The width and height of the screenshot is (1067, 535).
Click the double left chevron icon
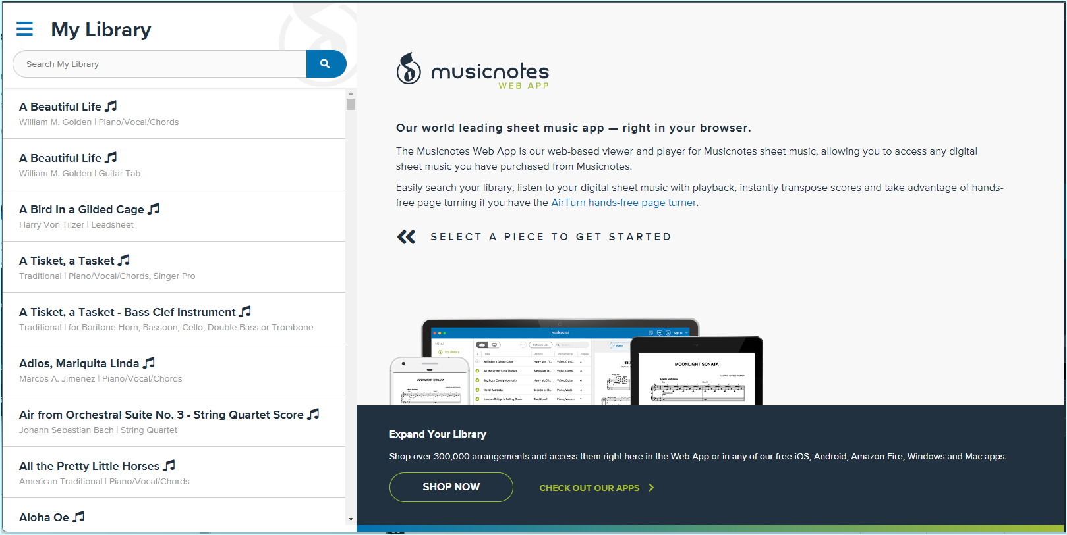[x=406, y=237]
